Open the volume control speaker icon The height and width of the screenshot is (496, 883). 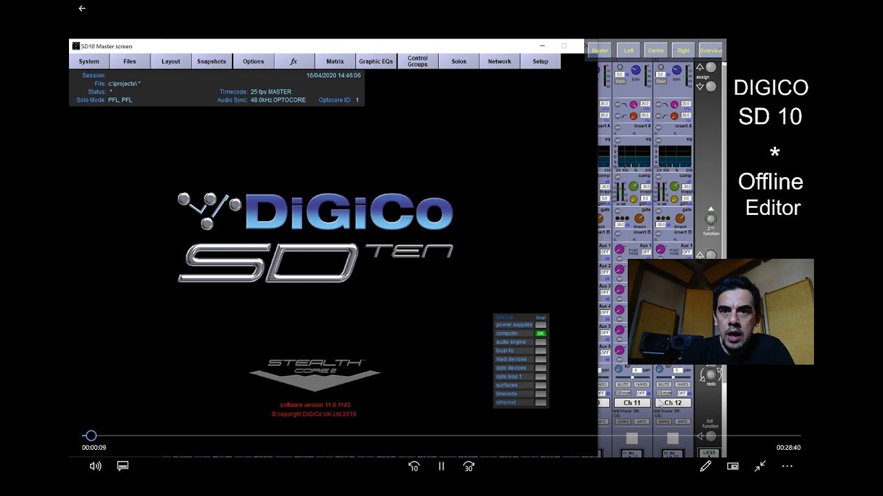tap(95, 466)
